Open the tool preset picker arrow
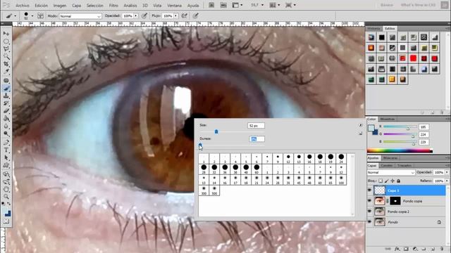The height and width of the screenshot is (253, 451). (x=15, y=16)
